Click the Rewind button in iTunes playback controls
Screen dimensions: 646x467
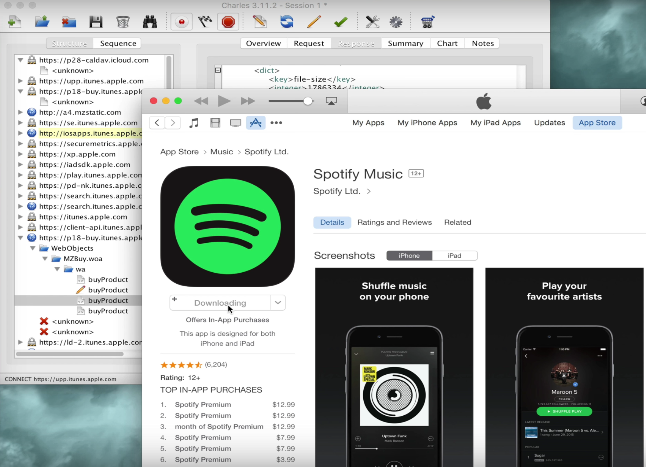(x=201, y=101)
